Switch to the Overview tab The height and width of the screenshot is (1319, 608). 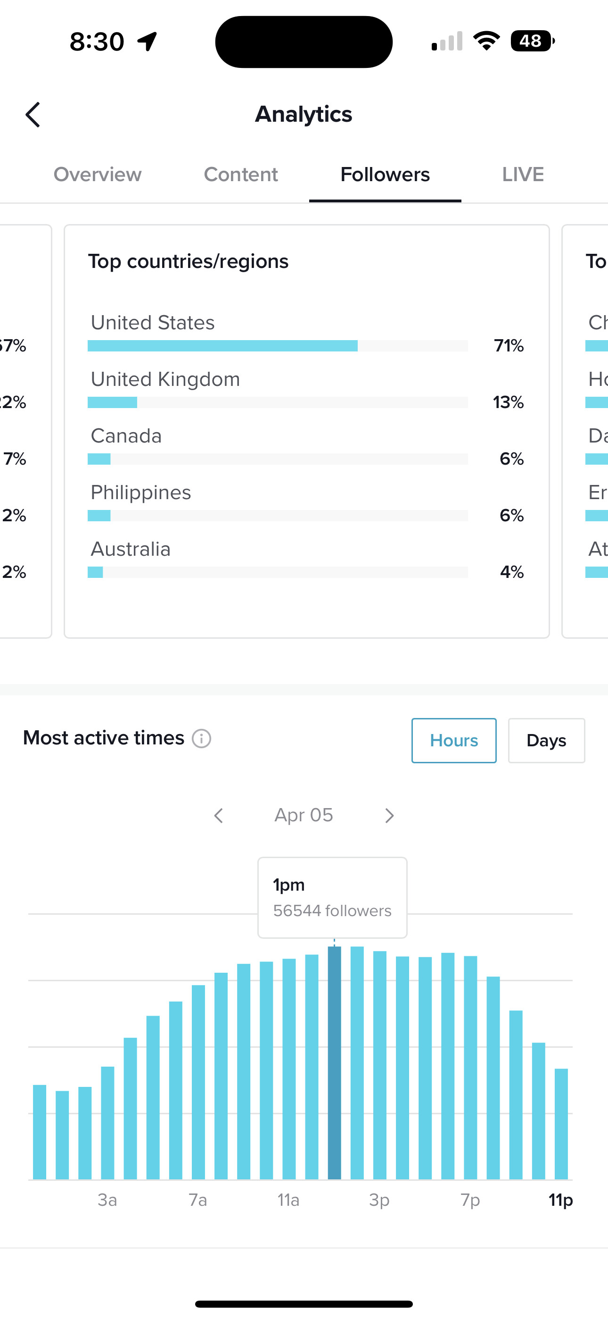click(97, 175)
